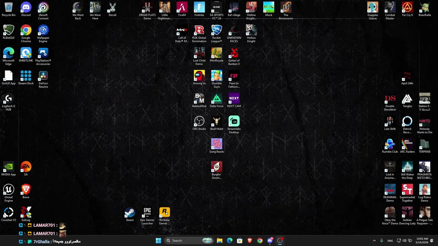Open Google Chrome desktop shortcut
Image resolution: width=438 pixels, height=246 pixels.
[x=26, y=34]
